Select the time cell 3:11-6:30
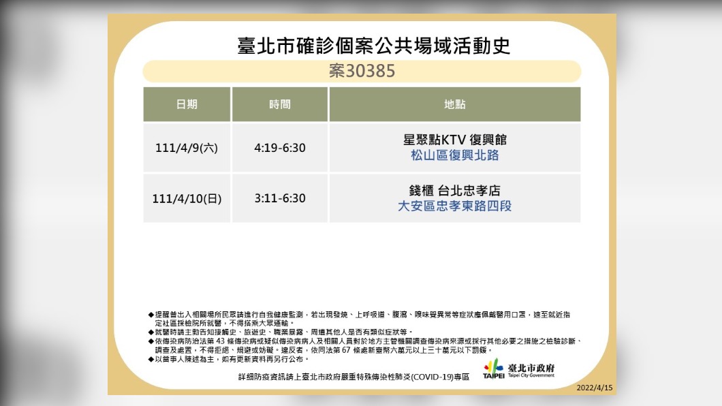 (280, 198)
